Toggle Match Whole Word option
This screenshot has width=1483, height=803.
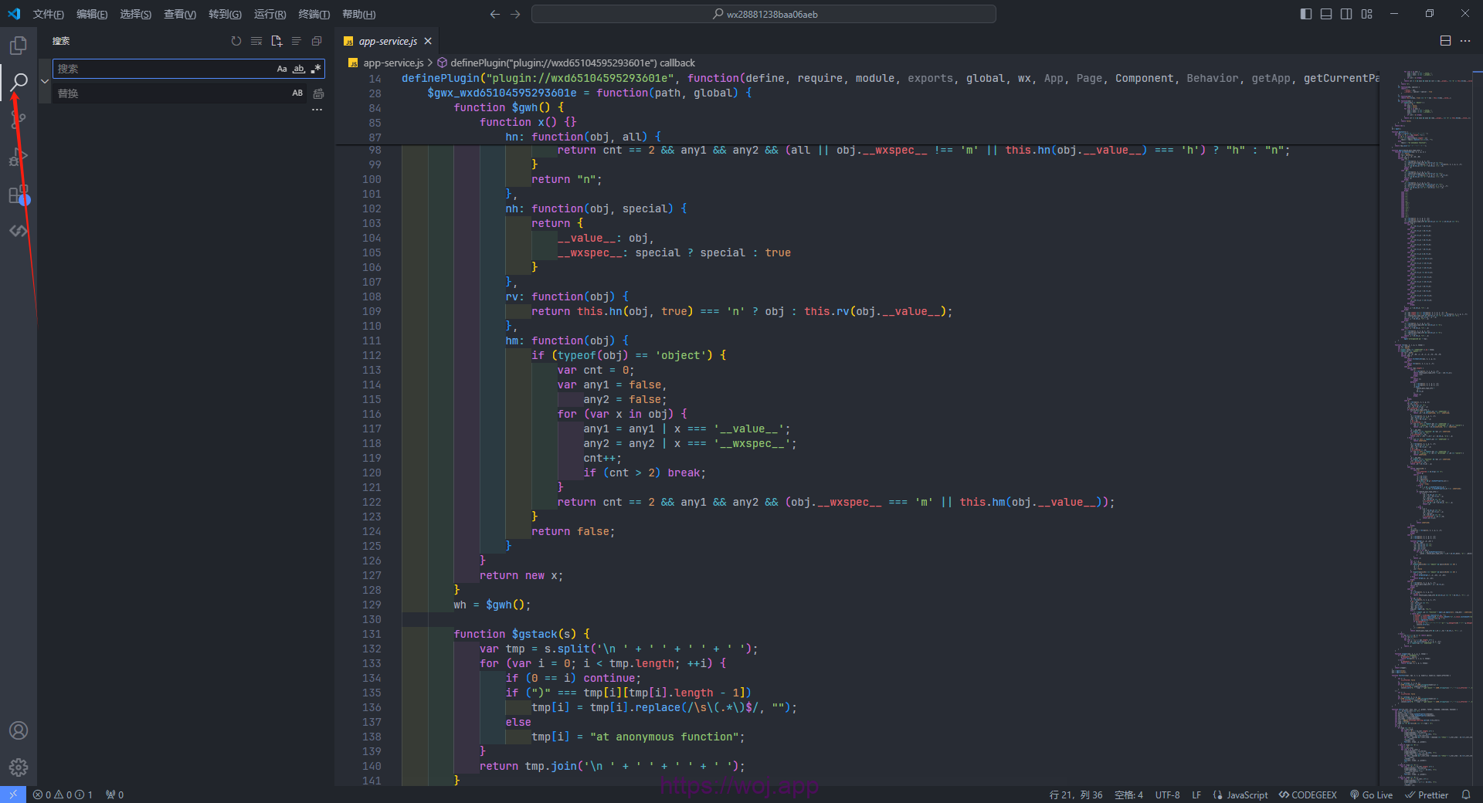click(x=299, y=69)
